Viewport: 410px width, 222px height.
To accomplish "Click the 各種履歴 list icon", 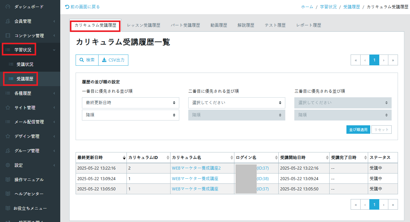I will click(8, 93).
